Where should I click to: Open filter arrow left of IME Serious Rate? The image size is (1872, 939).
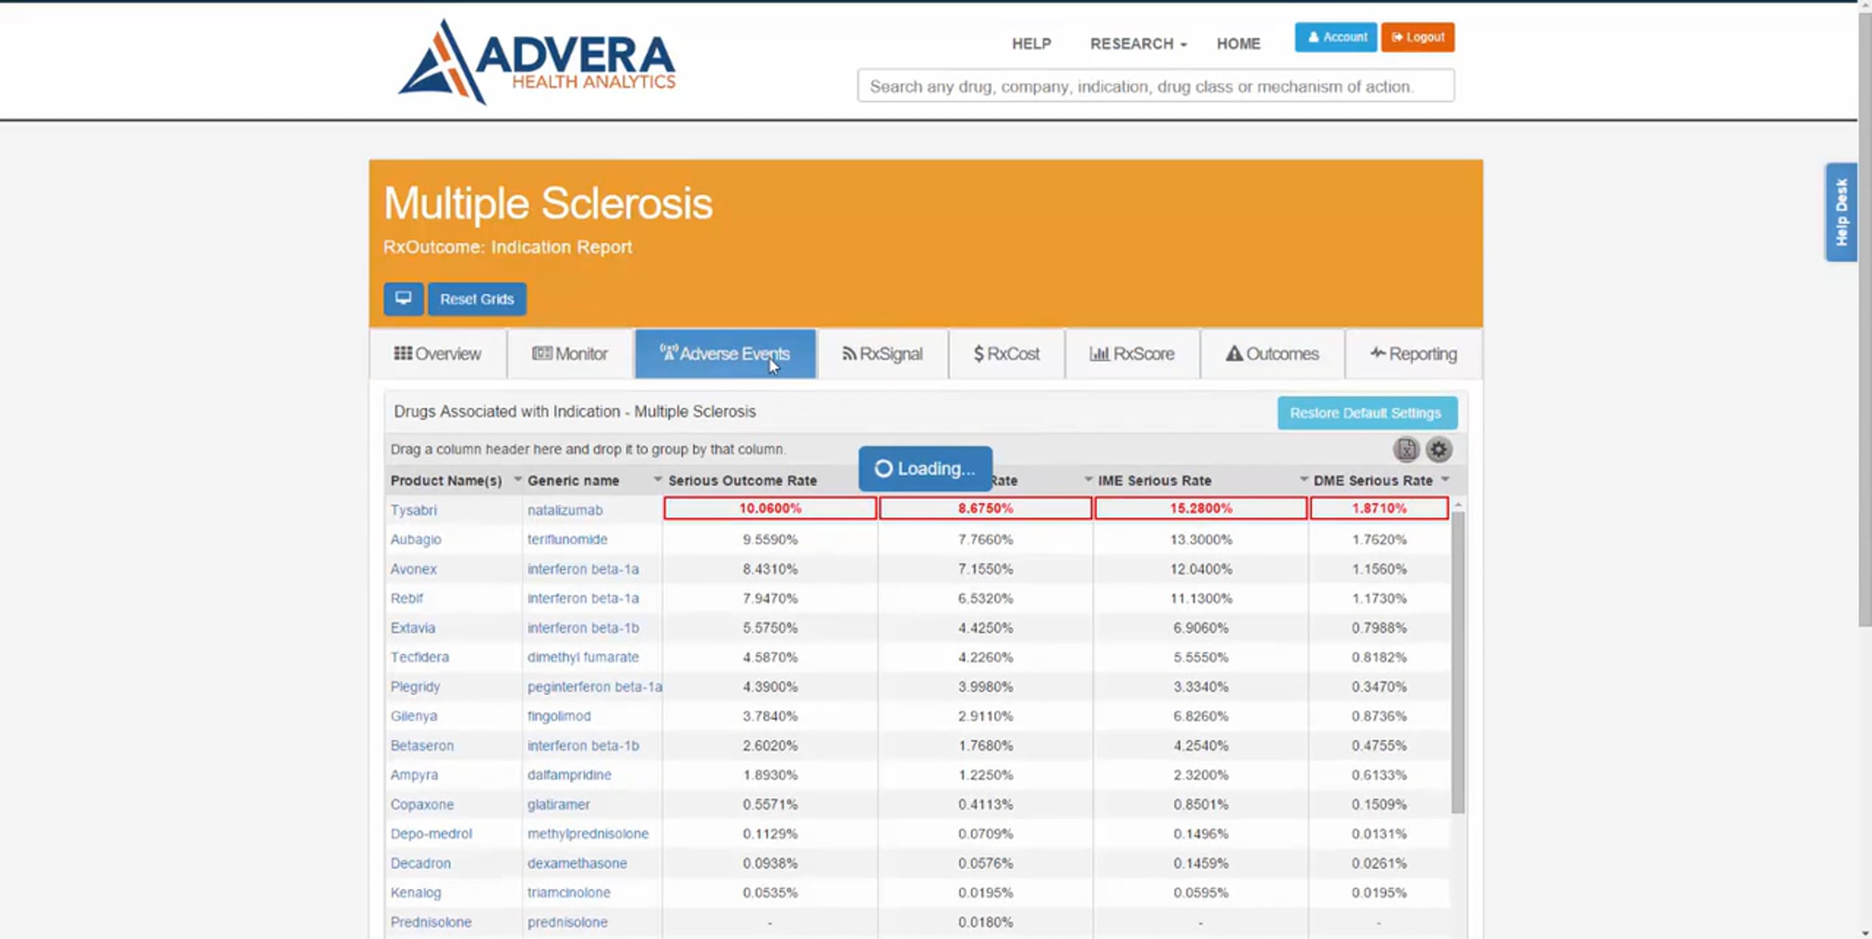click(1088, 480)
